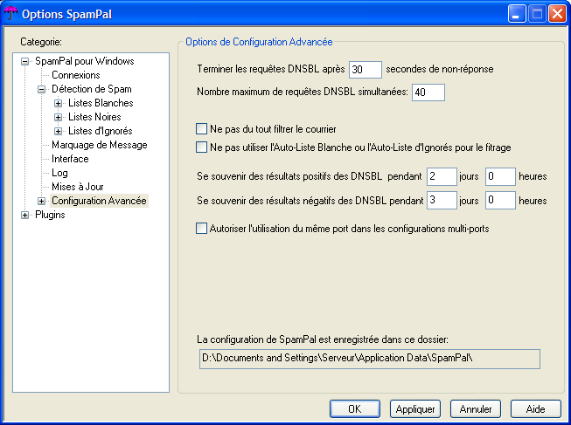The height and width of the screenshot is (425, 571).
Task: Click the Appliquer button
Action: click(415, 409)
